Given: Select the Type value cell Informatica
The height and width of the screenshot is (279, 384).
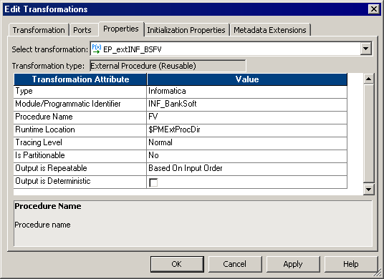Looking at the screenshot, I should (247, 92).
